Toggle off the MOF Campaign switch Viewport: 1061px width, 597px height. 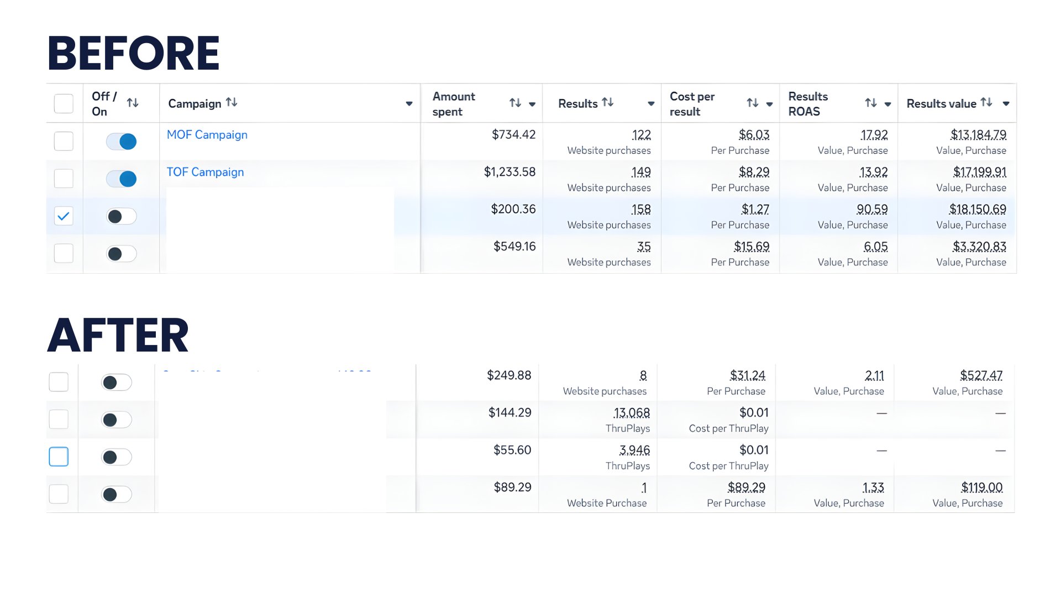click(x=122, y=142)
